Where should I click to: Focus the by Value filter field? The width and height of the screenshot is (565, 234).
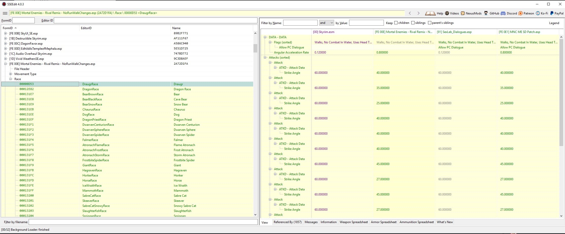point(366,23)
